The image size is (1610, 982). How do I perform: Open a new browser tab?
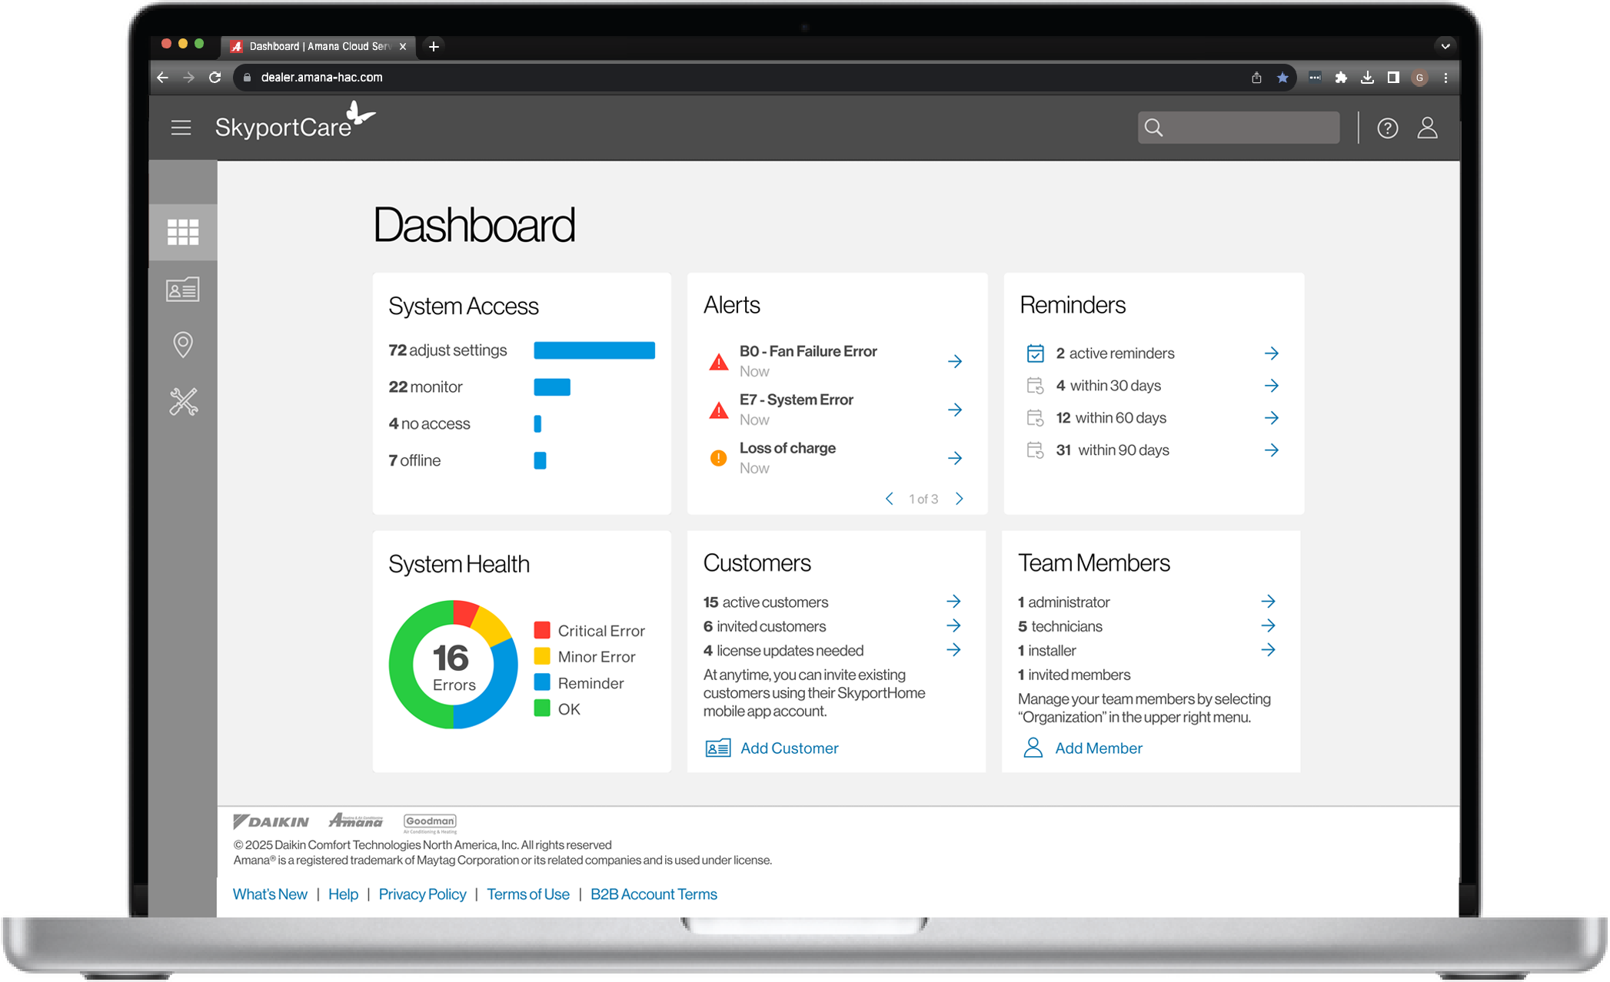click(434, 46)
